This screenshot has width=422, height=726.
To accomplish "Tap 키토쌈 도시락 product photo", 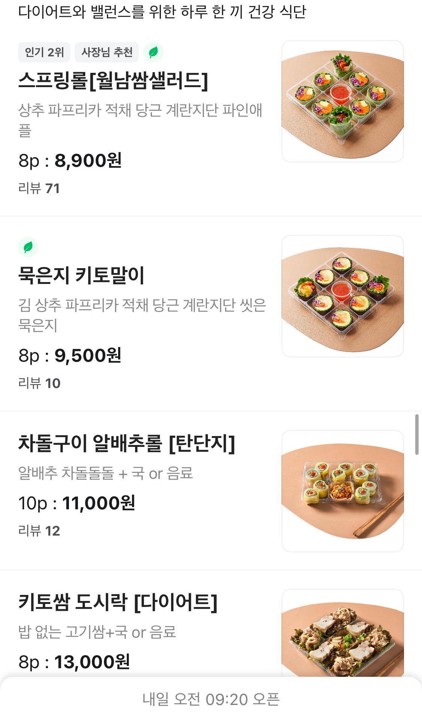I will pos(342,635).
